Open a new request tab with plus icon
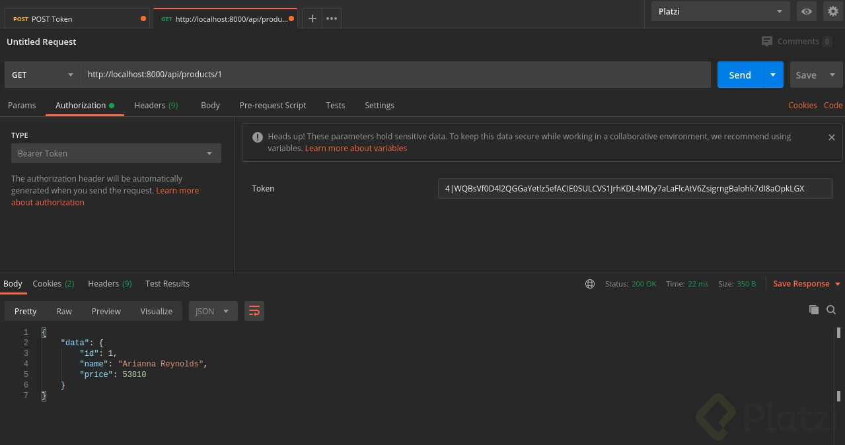Screen dimensions: 845x445 coord(312,18)
